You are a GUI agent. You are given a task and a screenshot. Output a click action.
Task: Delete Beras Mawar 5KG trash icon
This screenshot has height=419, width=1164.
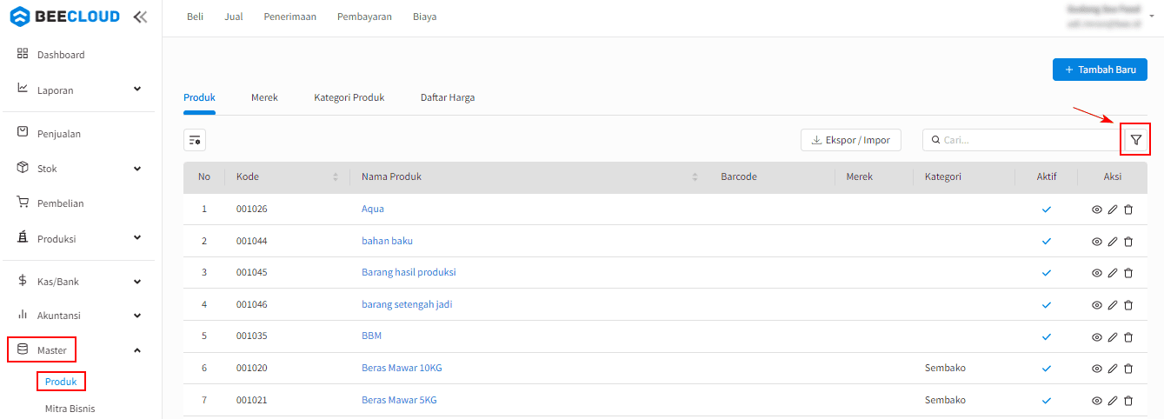tap(1128, 401)
